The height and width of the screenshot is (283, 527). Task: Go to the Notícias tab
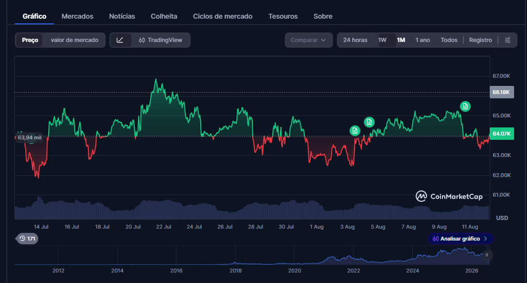click(x=122, y=16)
